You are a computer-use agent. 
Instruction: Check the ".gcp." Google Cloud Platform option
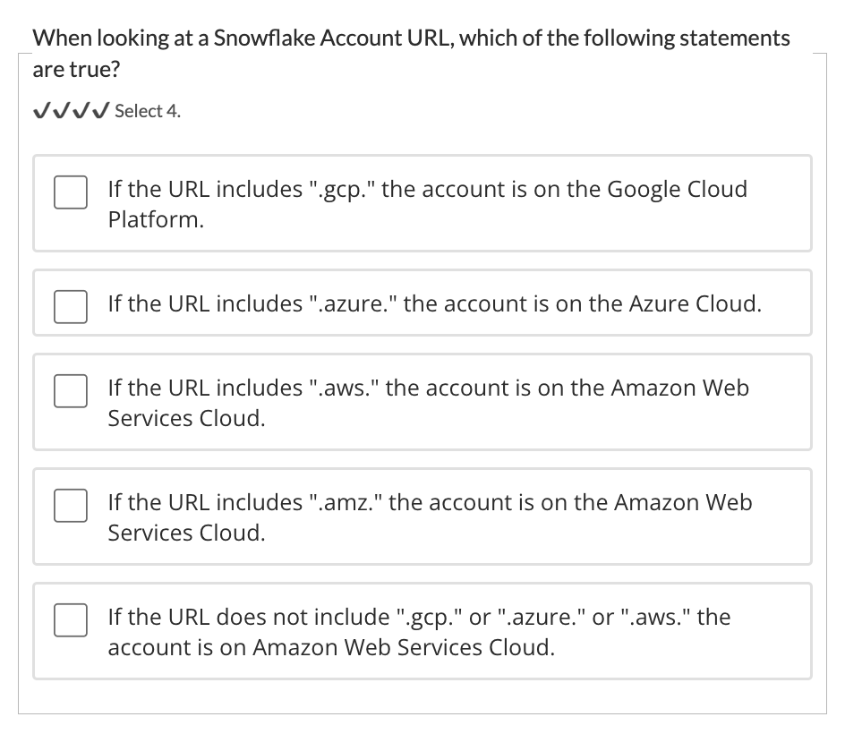71,192
